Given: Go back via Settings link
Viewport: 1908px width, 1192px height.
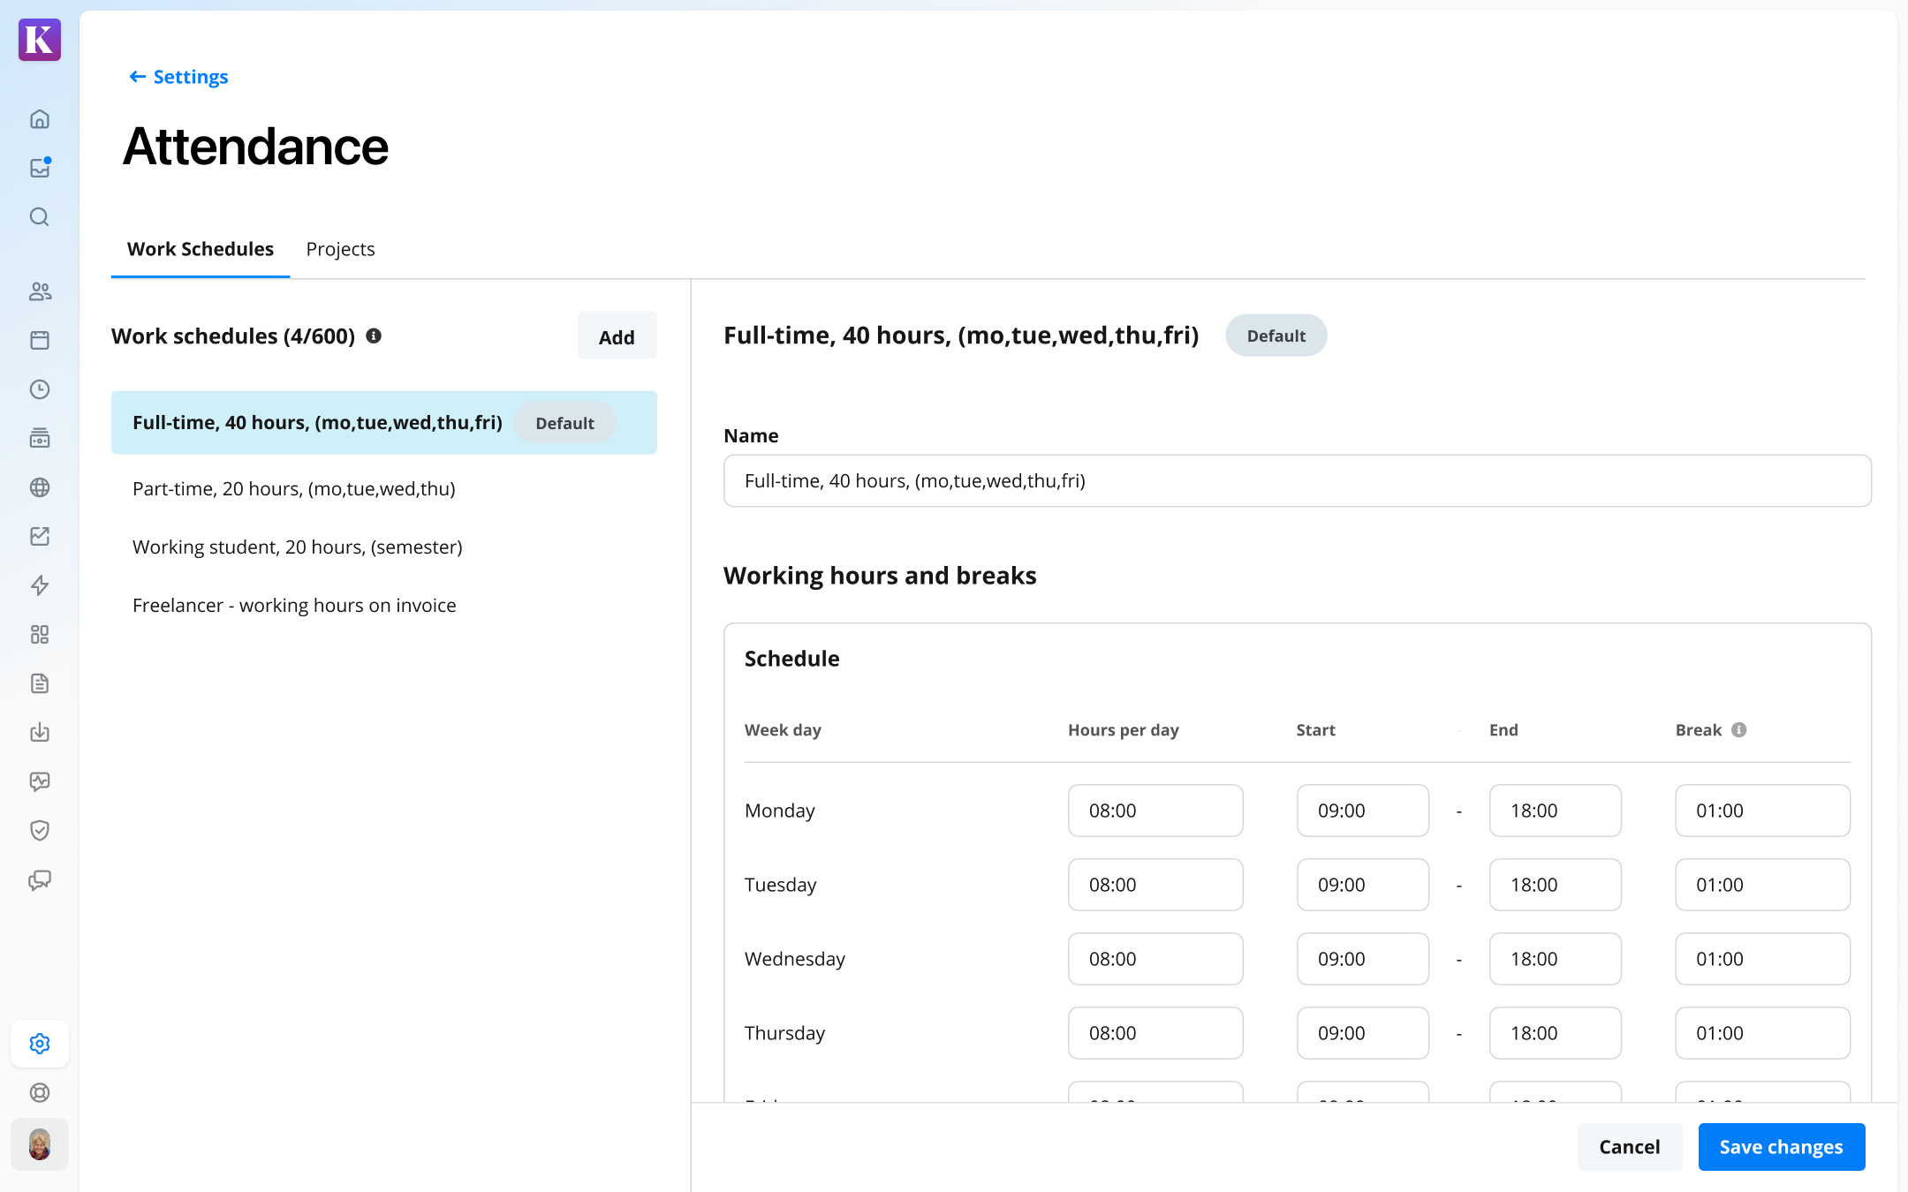Looking at the screenshot, I should coord(178,77).
